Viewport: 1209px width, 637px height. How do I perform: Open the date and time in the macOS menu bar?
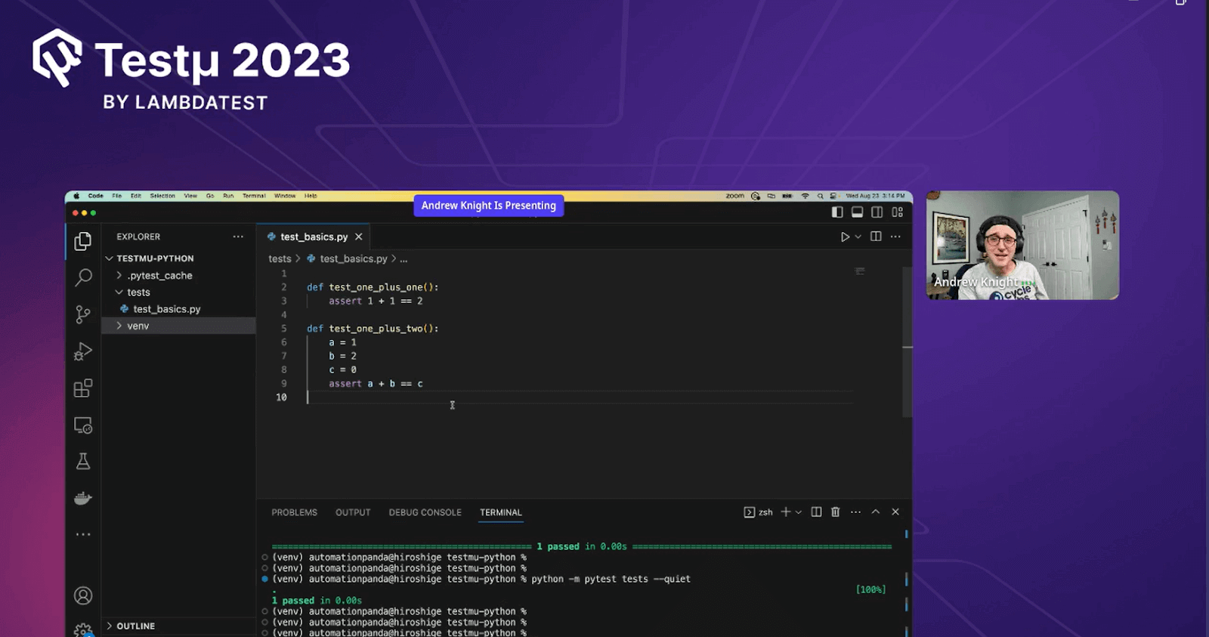point(875,196)
